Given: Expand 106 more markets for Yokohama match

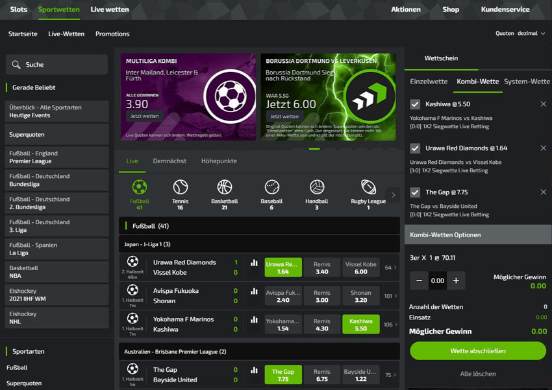Looking at the screenshot, I should point(390,325).
